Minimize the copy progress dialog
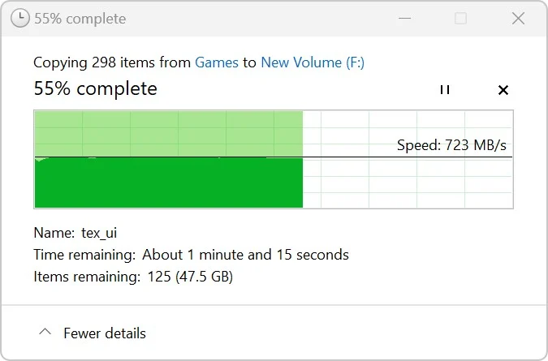Image resolution: width=548 pixels, height=361 pixels. pyautogui.click(x=403, y=19)
